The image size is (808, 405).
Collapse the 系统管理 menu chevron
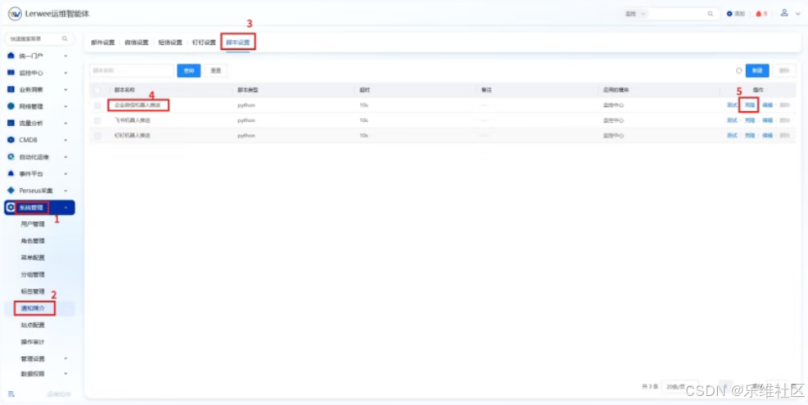65,207
